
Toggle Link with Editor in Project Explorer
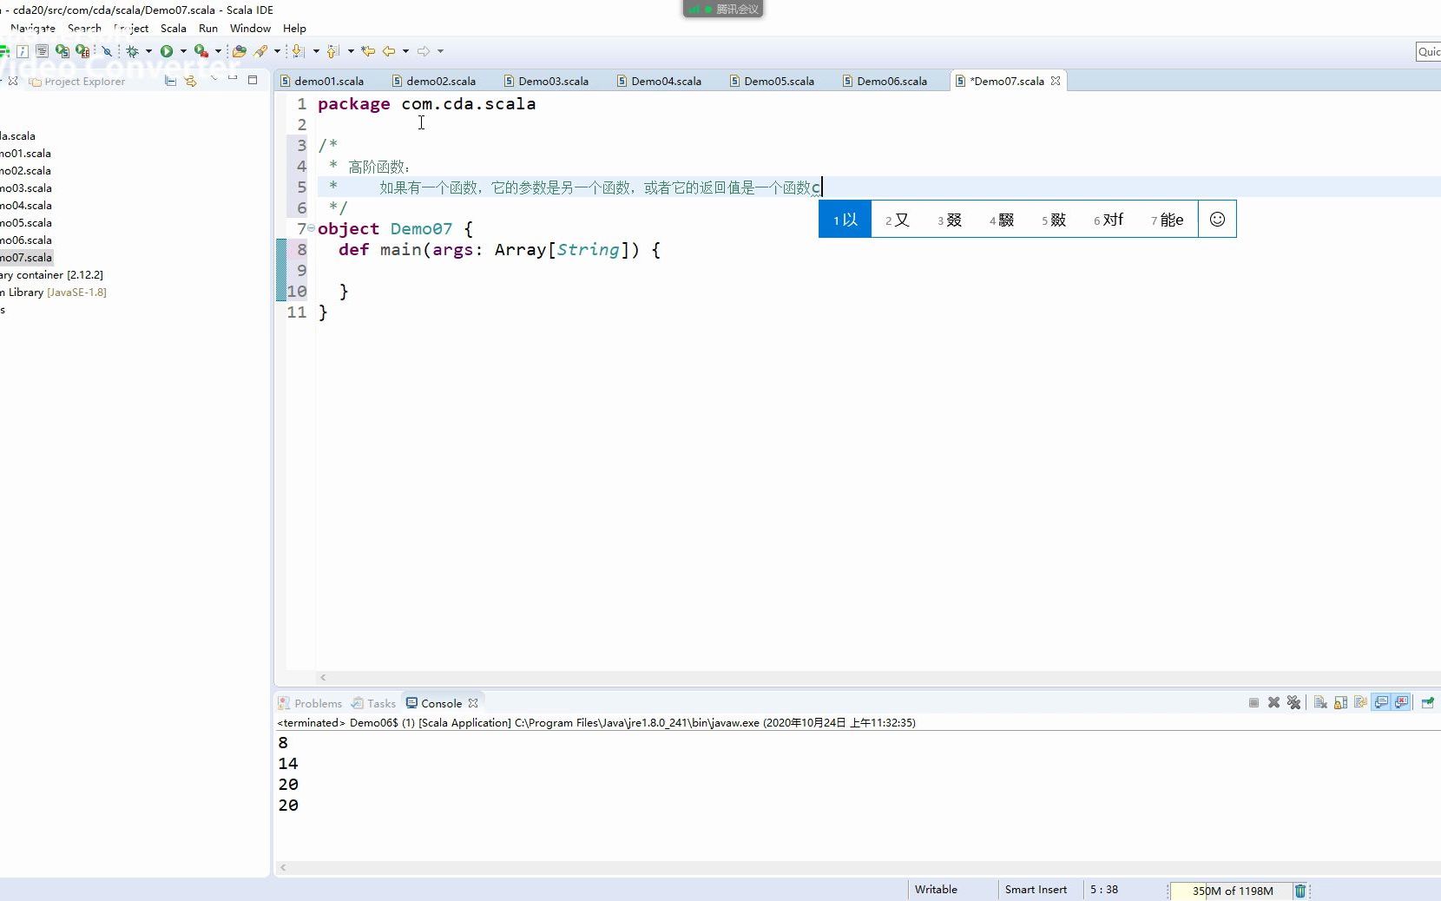191,81
